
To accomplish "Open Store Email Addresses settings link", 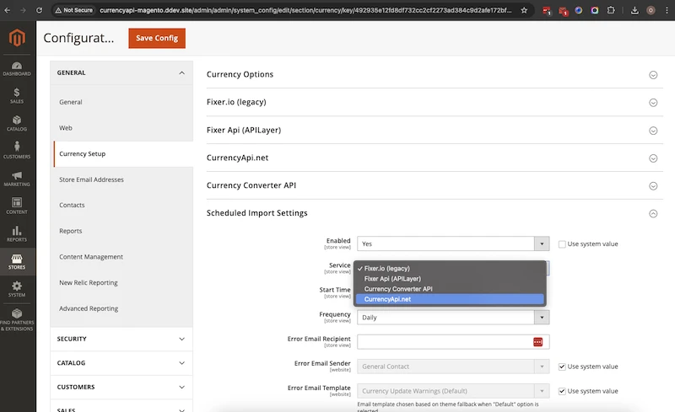I will [91, 179].
